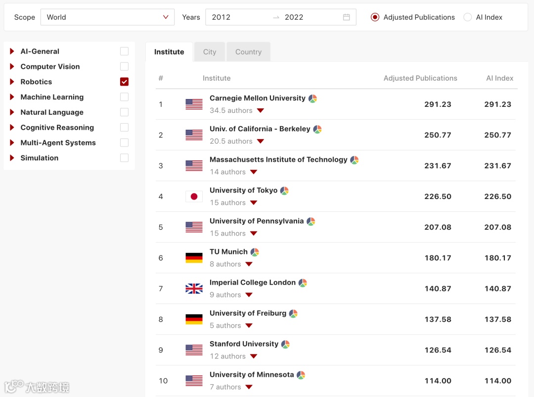
Task: Open Stanford University name link
Action: [x=244, y=344]
